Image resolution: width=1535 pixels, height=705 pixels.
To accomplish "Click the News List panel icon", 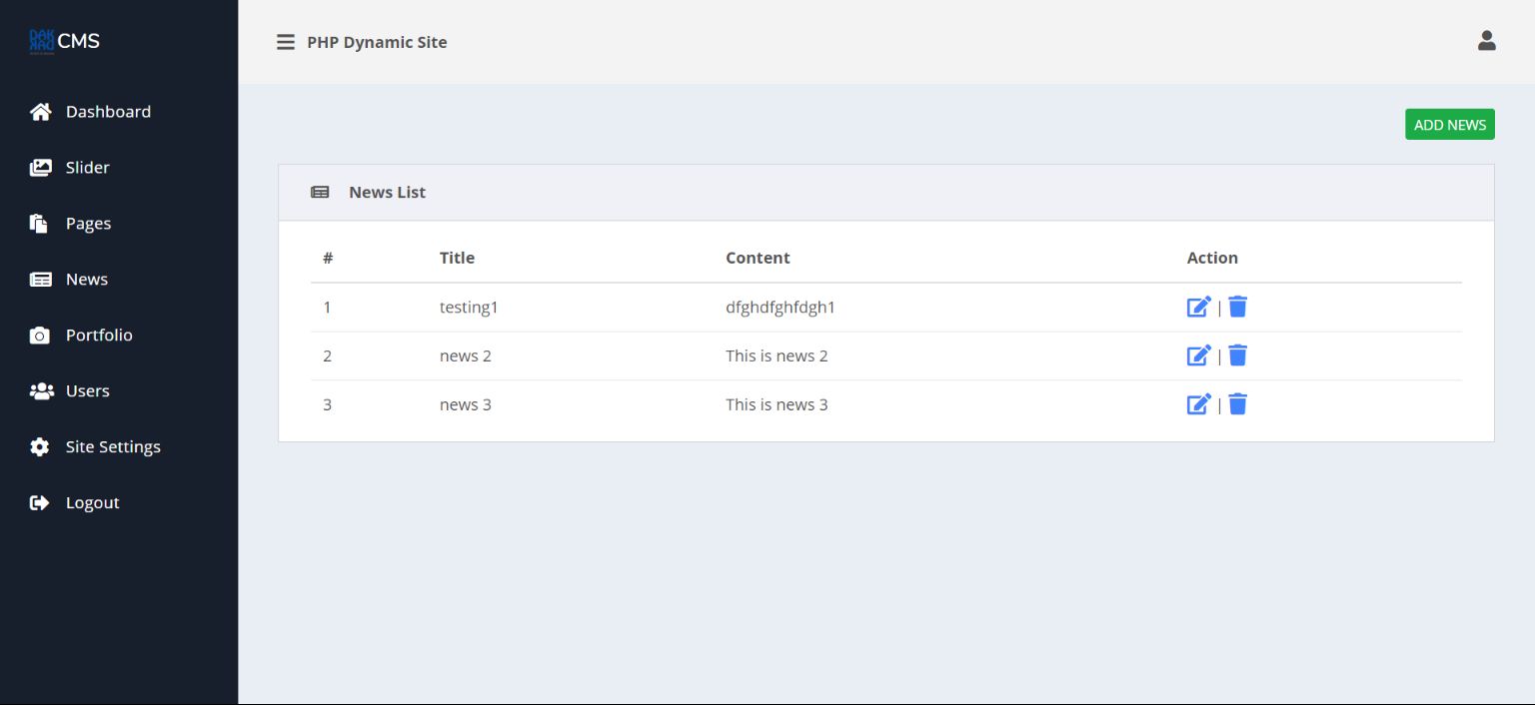I will click(x=320, y=192).
